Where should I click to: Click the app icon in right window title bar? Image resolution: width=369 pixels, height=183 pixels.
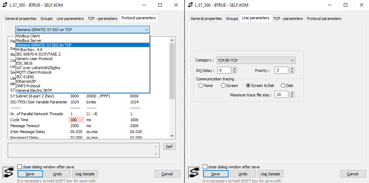tap(190, 5)
